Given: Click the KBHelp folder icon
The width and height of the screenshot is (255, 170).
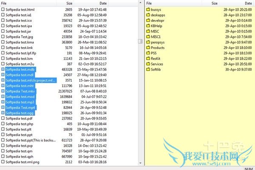Looking at the screenshot, I should pos(148,25).
